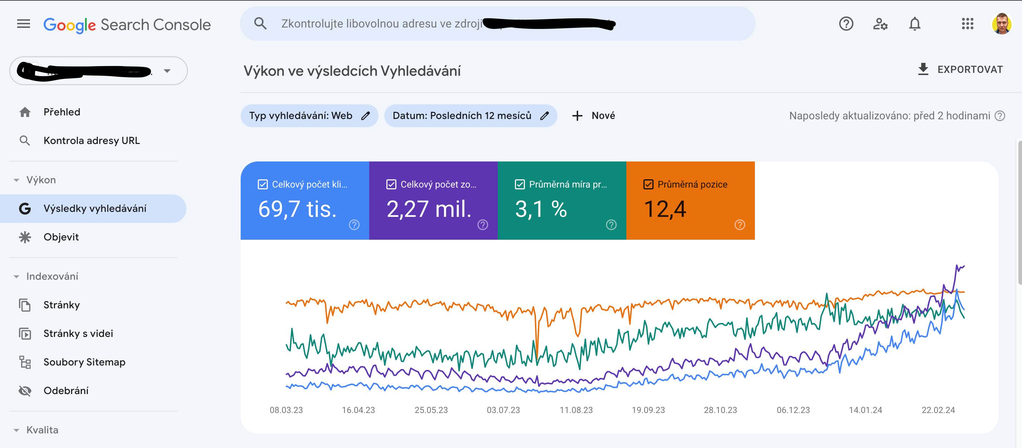1022x448 pixels.
Task: Click the Datum: Posledních 12 mesíců chip
Action: [x=471, y=115]
